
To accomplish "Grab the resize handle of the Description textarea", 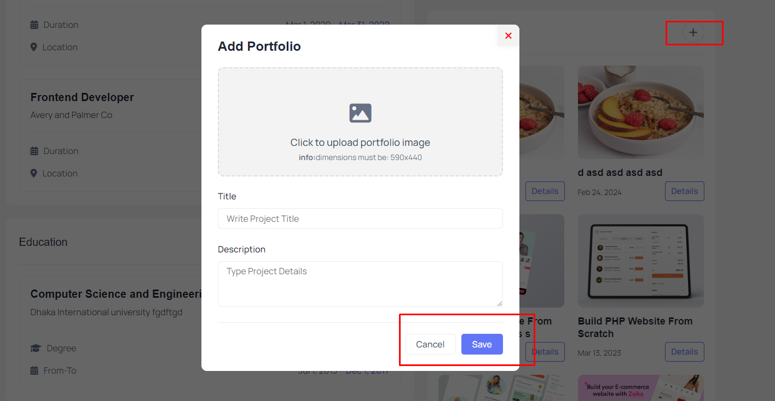I will [x=499, y=303].
